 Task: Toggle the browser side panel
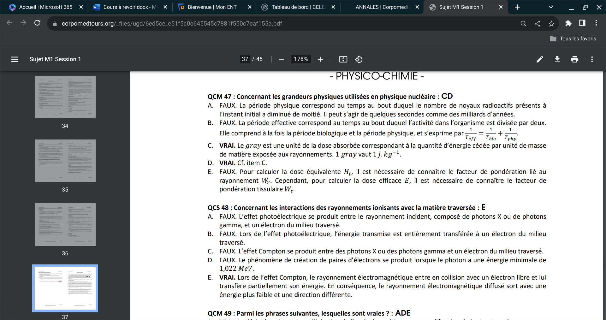point(582,23)
